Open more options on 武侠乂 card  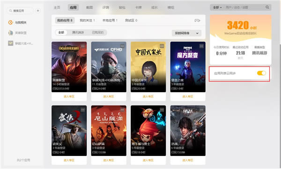pos(83,110)
